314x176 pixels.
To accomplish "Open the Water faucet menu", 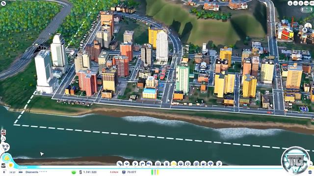I will click(x=142, y=164).
